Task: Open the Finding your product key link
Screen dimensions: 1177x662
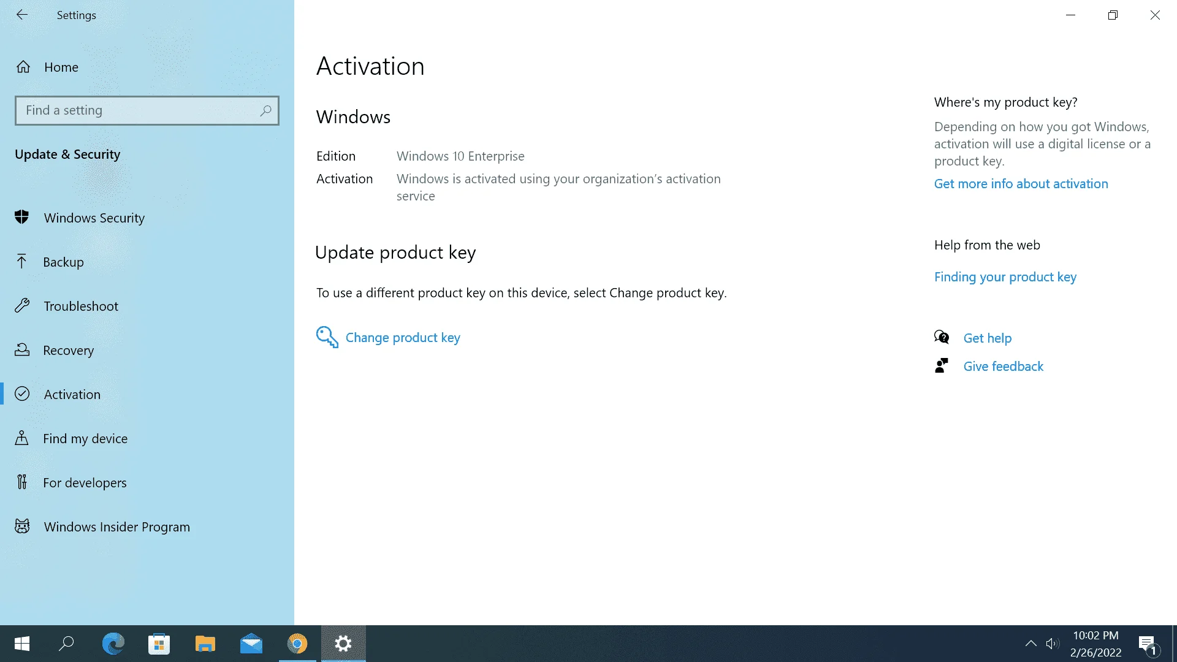Action: point(1005,277)
